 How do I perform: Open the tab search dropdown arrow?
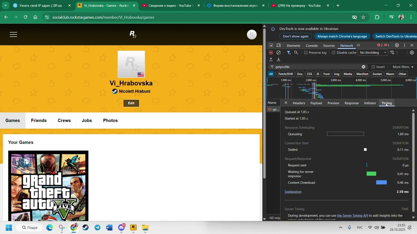point(6,6)
